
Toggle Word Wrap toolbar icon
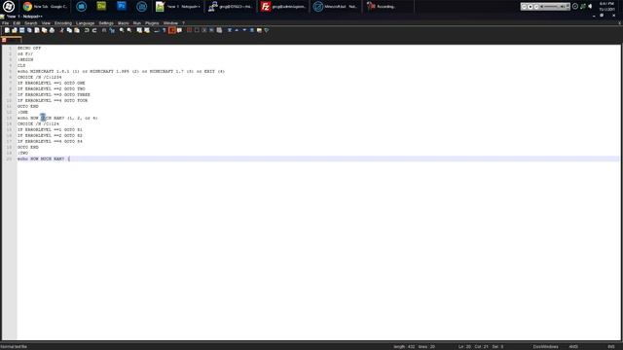coord(157,30)
